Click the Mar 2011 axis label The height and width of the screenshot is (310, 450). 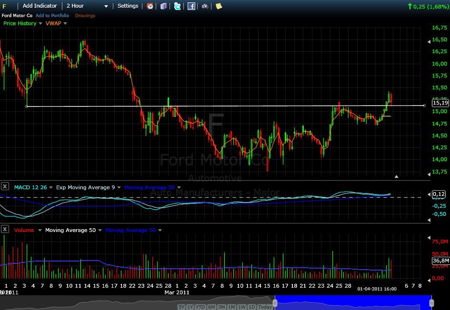pos(177,292)
